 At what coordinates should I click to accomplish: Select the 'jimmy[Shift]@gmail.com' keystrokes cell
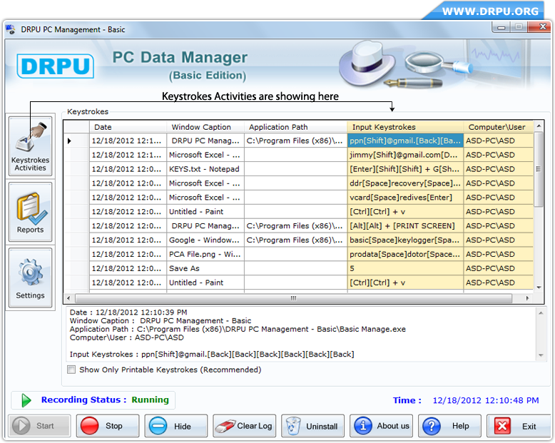tap(405, 155)
